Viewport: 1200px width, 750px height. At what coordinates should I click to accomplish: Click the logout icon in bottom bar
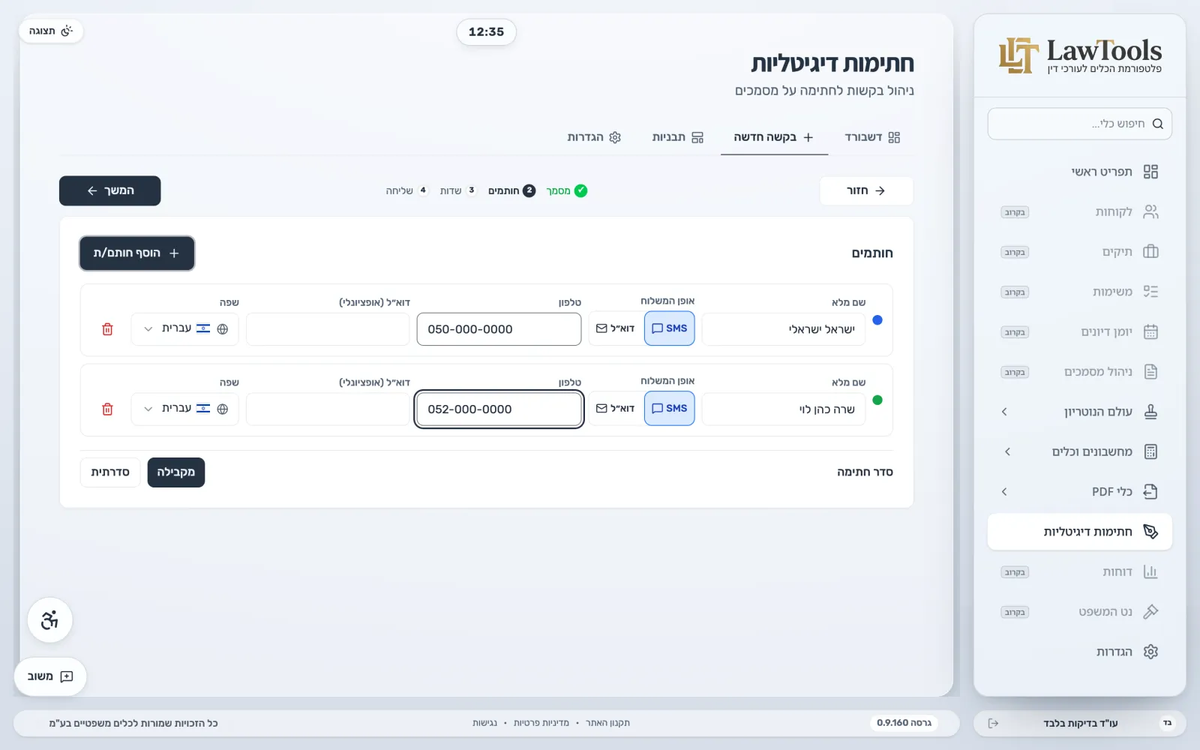(993, 723)
